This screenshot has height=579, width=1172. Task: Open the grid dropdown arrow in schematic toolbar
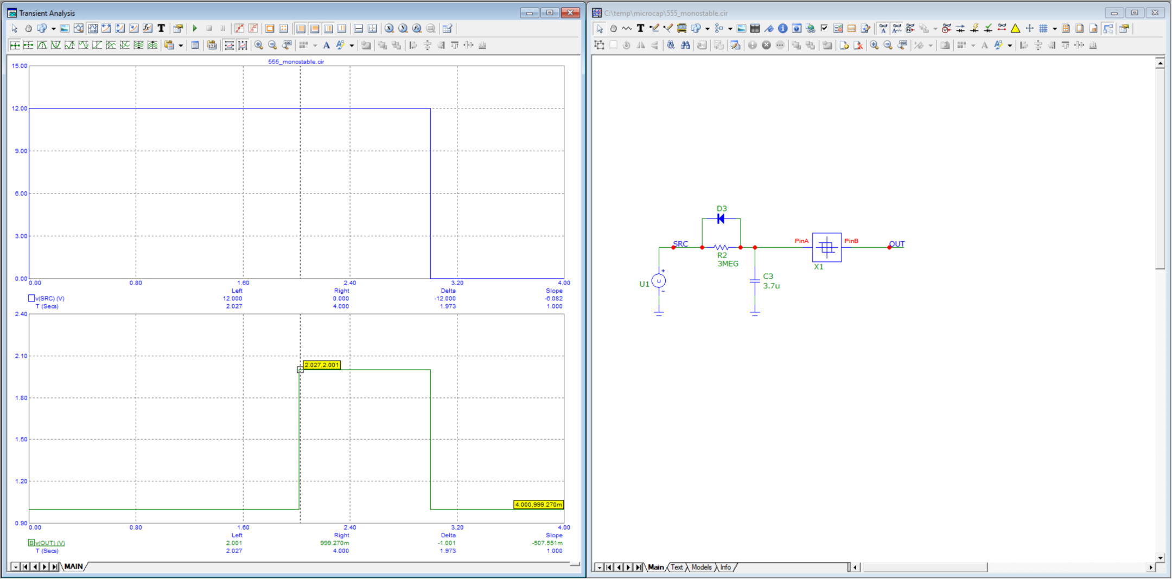[1054, 29]
